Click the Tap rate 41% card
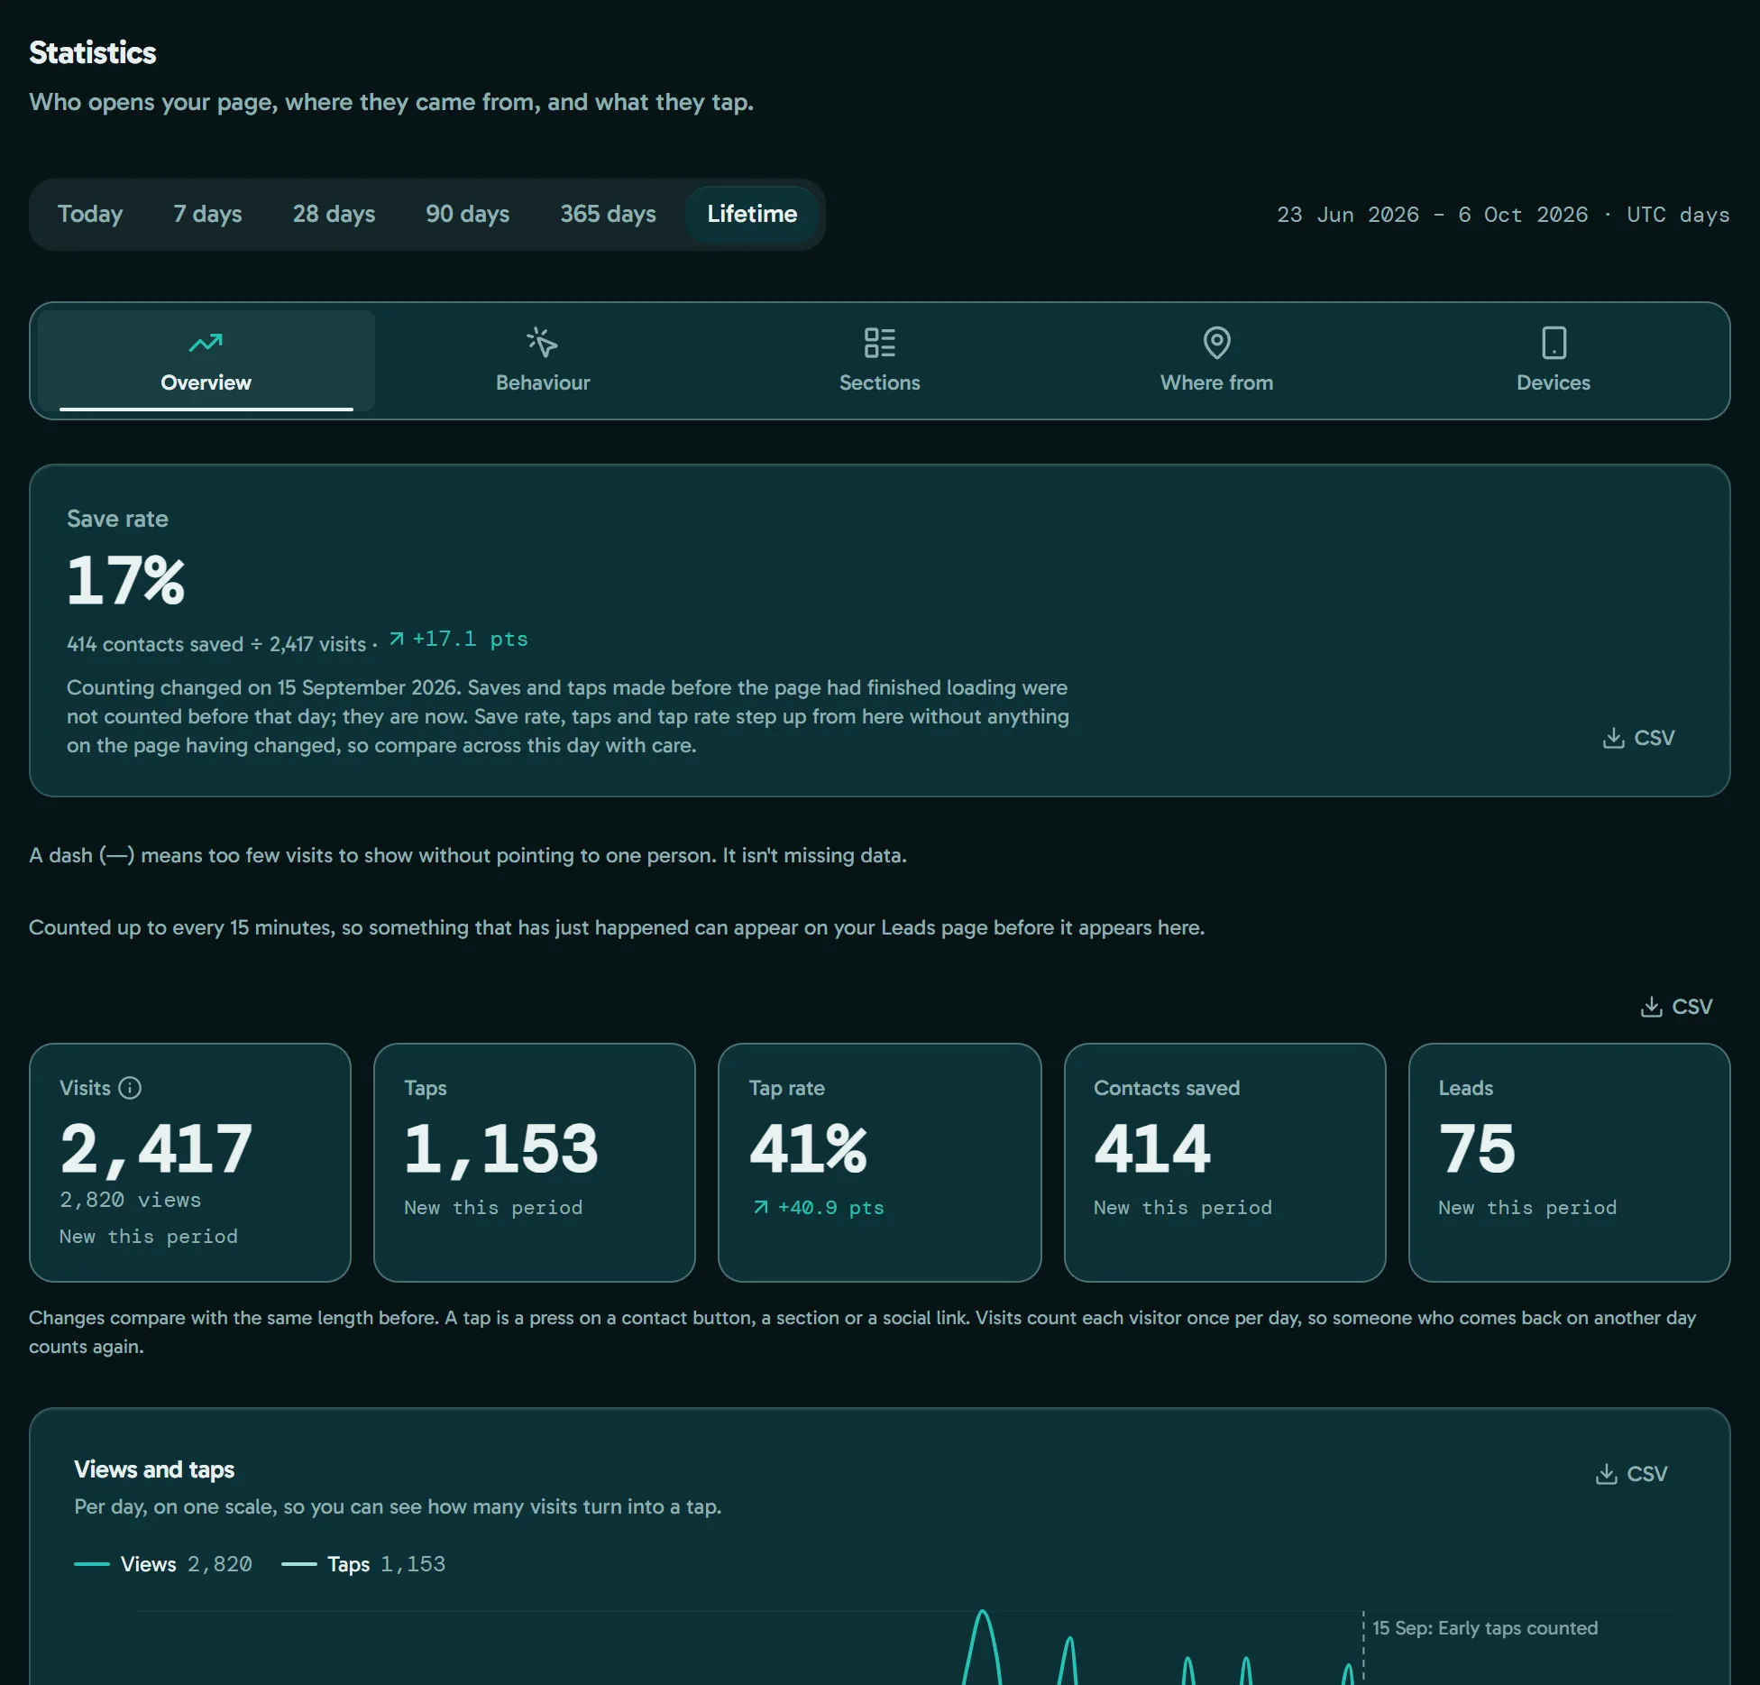This screenshot has height=1685, width=1760. (x=880, y=1163)
